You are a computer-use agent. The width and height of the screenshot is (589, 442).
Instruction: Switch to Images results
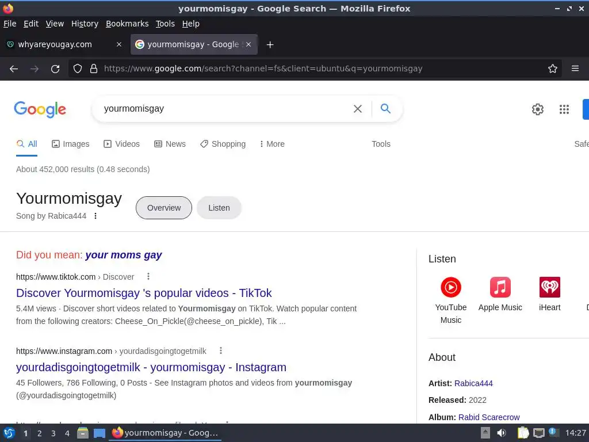point(71,144)
